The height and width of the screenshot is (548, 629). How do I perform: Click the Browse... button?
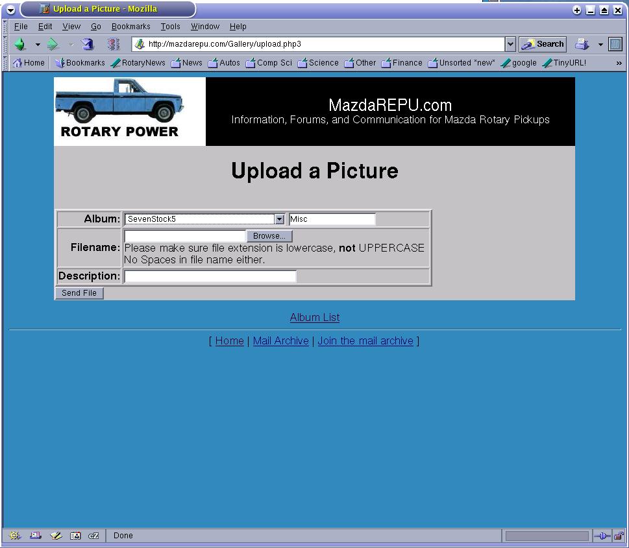point(269,236)
